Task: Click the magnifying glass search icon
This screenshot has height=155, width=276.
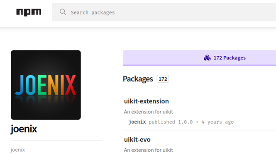Action: (63, 12)
